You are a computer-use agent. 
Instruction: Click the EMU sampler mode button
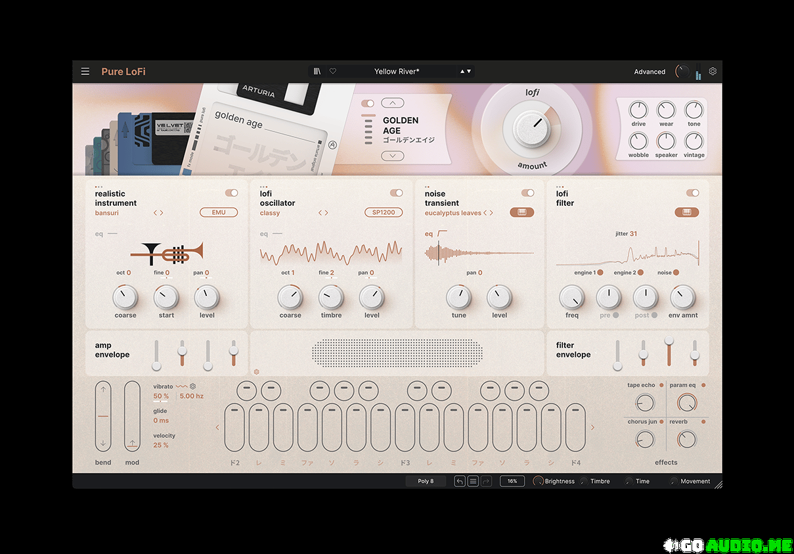tap(219, 212)
